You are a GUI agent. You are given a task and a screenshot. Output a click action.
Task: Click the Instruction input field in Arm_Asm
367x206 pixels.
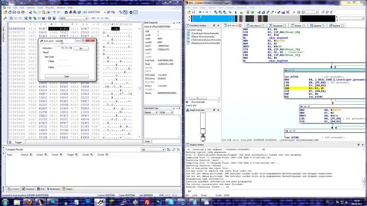(64, 48)
